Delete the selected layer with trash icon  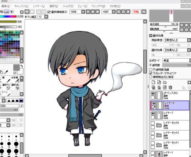pyautogui.click(x=171, y=87)
